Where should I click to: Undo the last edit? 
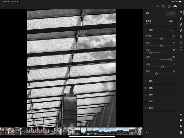pyautogui.click(x=158, y=6)
